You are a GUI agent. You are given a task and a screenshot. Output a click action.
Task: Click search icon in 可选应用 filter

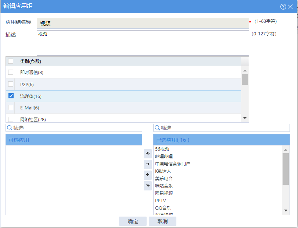[x=10, y=128]
